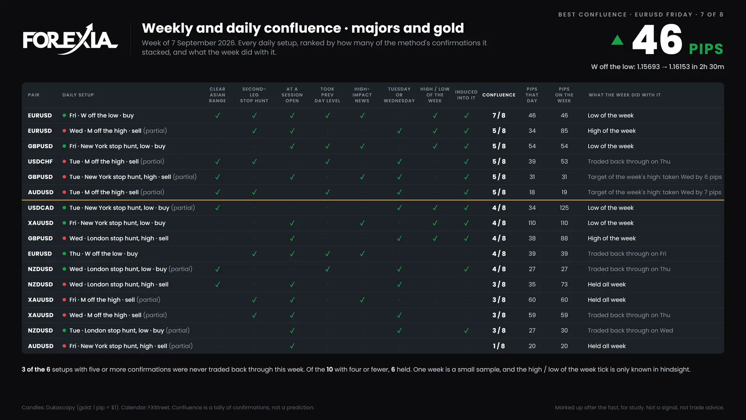
Task: Click the green up-triangle beside 46 pips
Action: point(617,40)
